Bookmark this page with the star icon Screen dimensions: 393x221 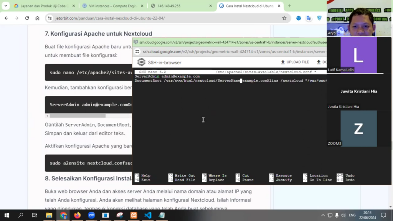(284, 18)
